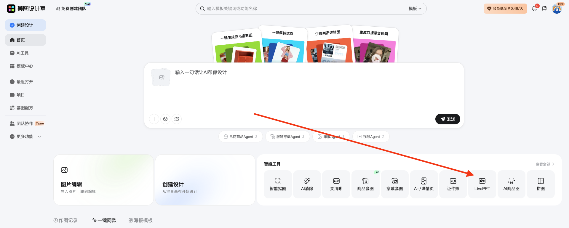Select the 电商商品Agent chip
Image resolution: width=569 pixels, height=228 pixels.
[x=241, y=137]
